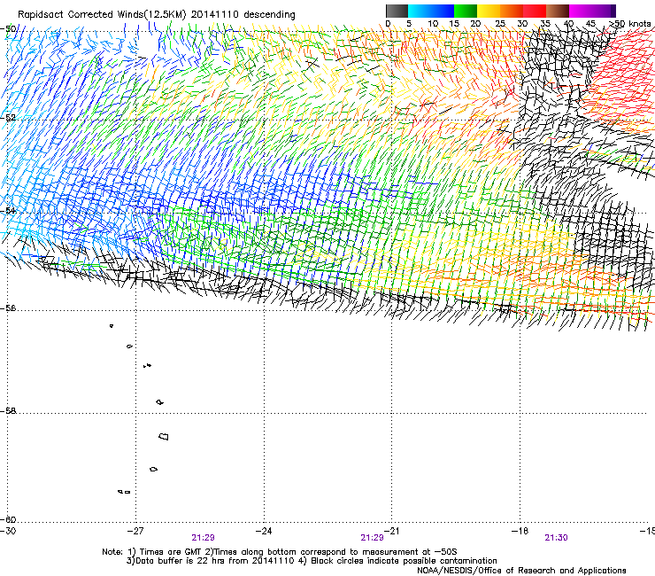
Task: Click the '45' legend scale label
Action: 590,24
